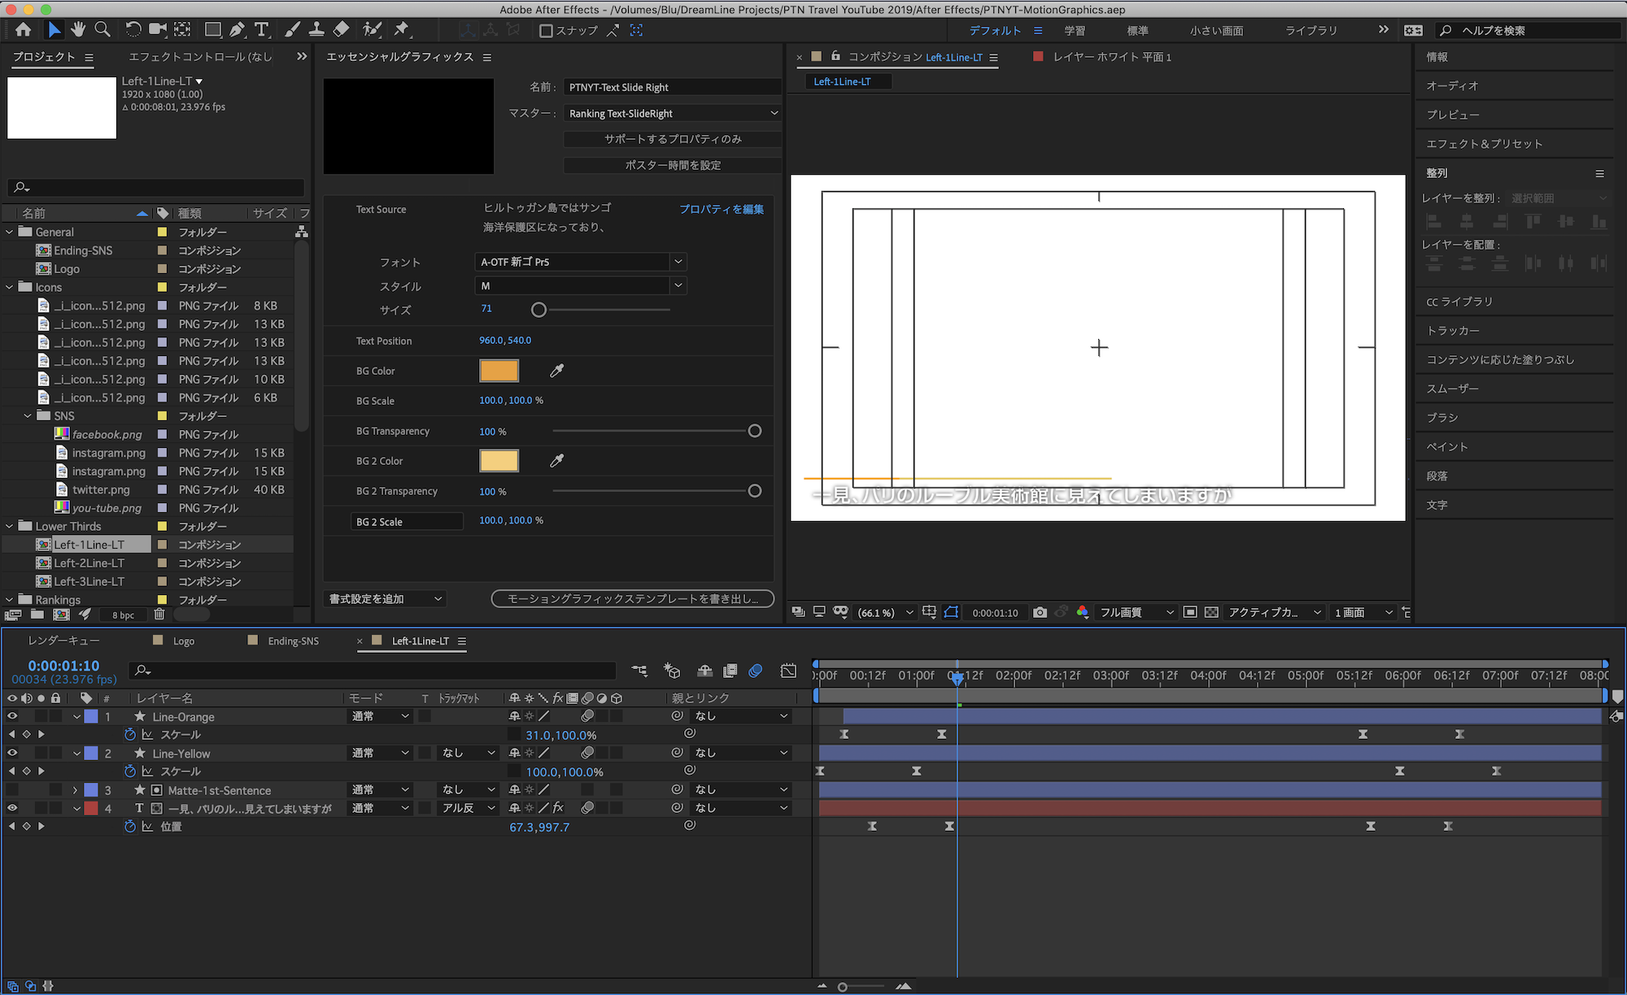Hide the Line-Orange layer eye

[12, 716]
